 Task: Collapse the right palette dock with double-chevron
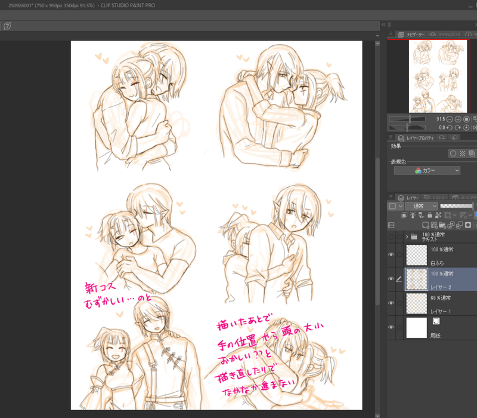tap(383, 24)
